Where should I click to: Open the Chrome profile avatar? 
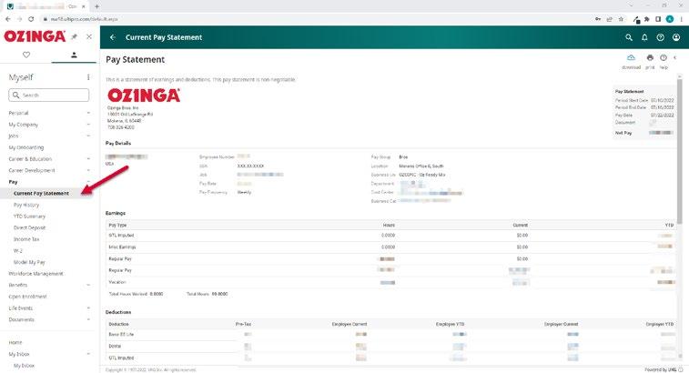pos(670,19)
